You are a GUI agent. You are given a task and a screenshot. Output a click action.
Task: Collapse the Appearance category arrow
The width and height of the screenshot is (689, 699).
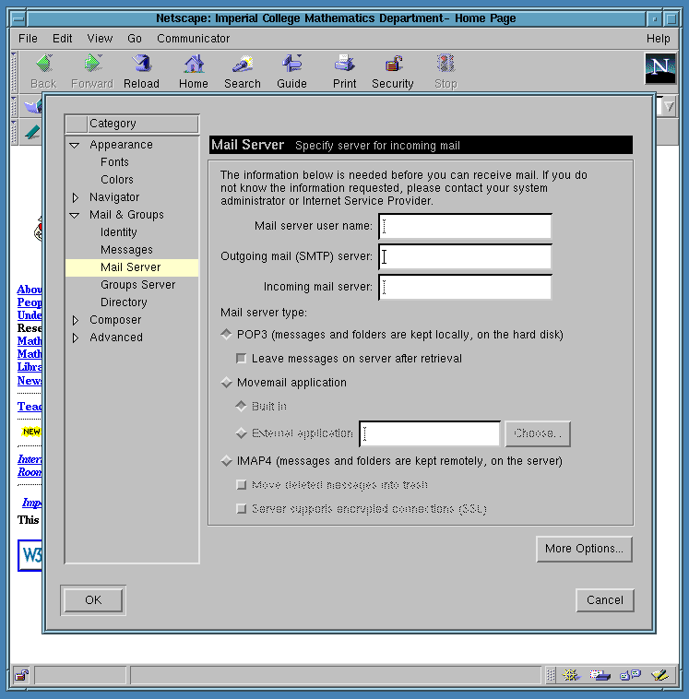(x=75, y=145)
